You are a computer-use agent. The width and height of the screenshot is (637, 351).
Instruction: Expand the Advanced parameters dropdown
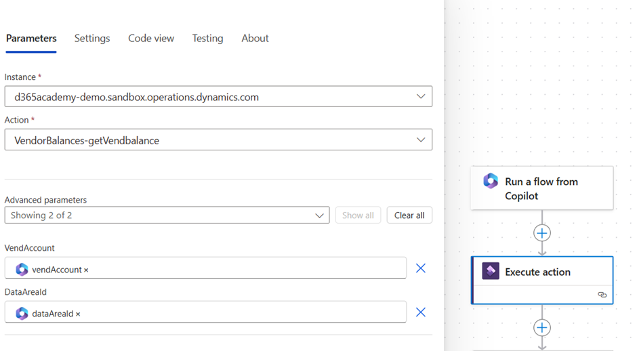[x=319, y=215]
